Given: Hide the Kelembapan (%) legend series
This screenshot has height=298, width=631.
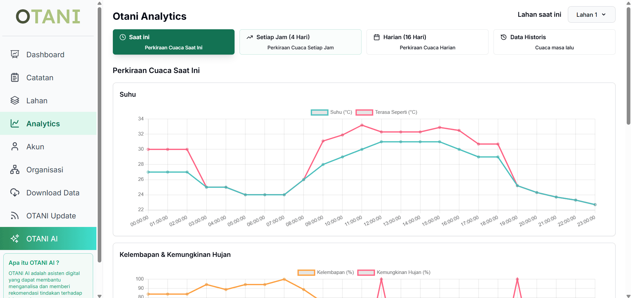Looking at the screenshot, I should (326, 272).
